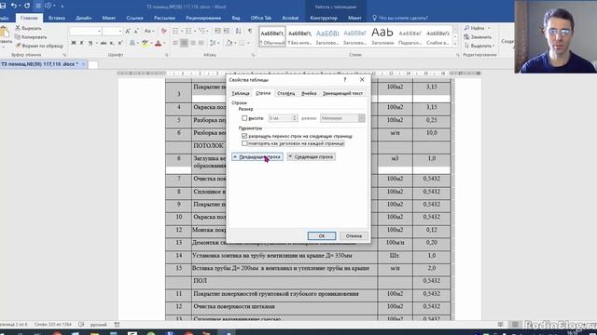The width and height of the screenshot is (597, 335).
Task: Show paragraph marks with the pilcrow icon
Action: tap(250, 31)
